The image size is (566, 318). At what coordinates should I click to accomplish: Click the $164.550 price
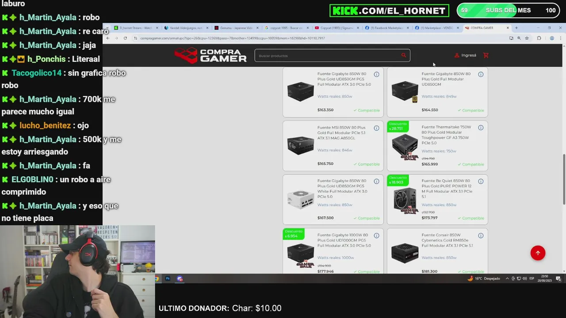pos(430,110)
